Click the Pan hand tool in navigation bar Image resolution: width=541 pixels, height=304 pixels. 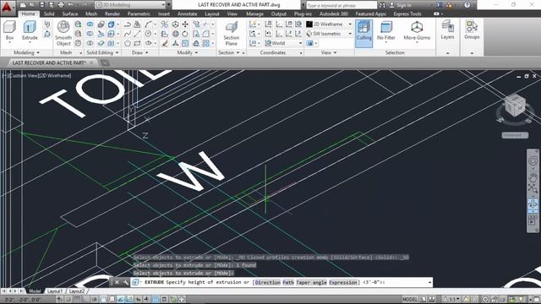click(533, 177)
